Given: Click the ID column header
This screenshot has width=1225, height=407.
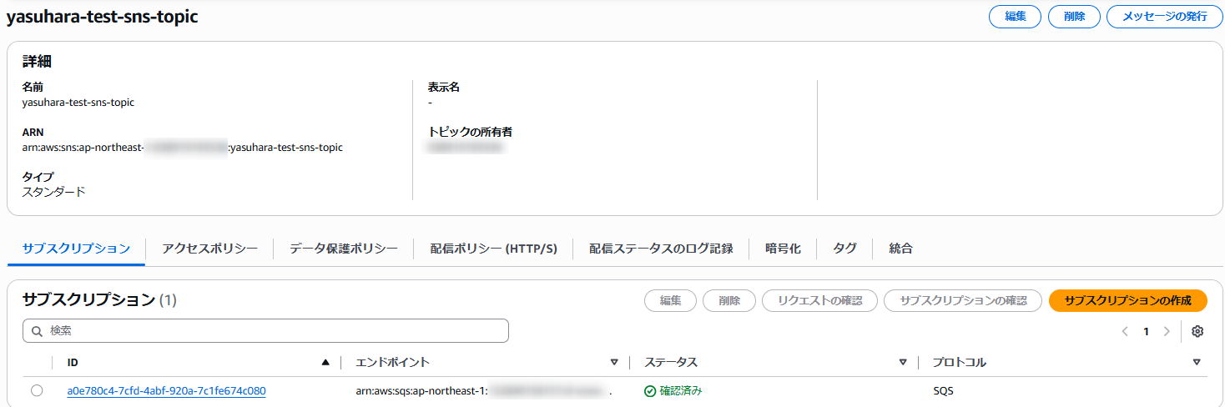Looking at the screenshot, I should tap(73, 363).
